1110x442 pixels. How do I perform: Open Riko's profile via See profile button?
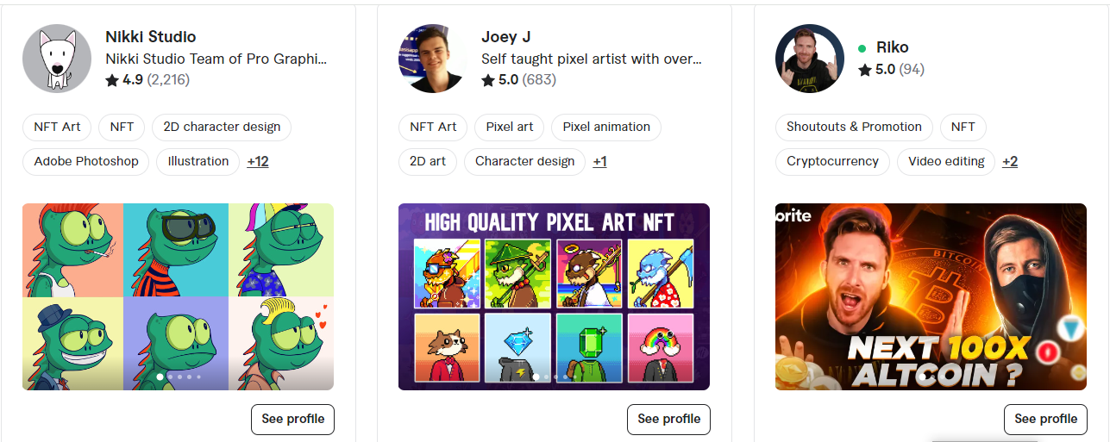tap(1045, 419)
